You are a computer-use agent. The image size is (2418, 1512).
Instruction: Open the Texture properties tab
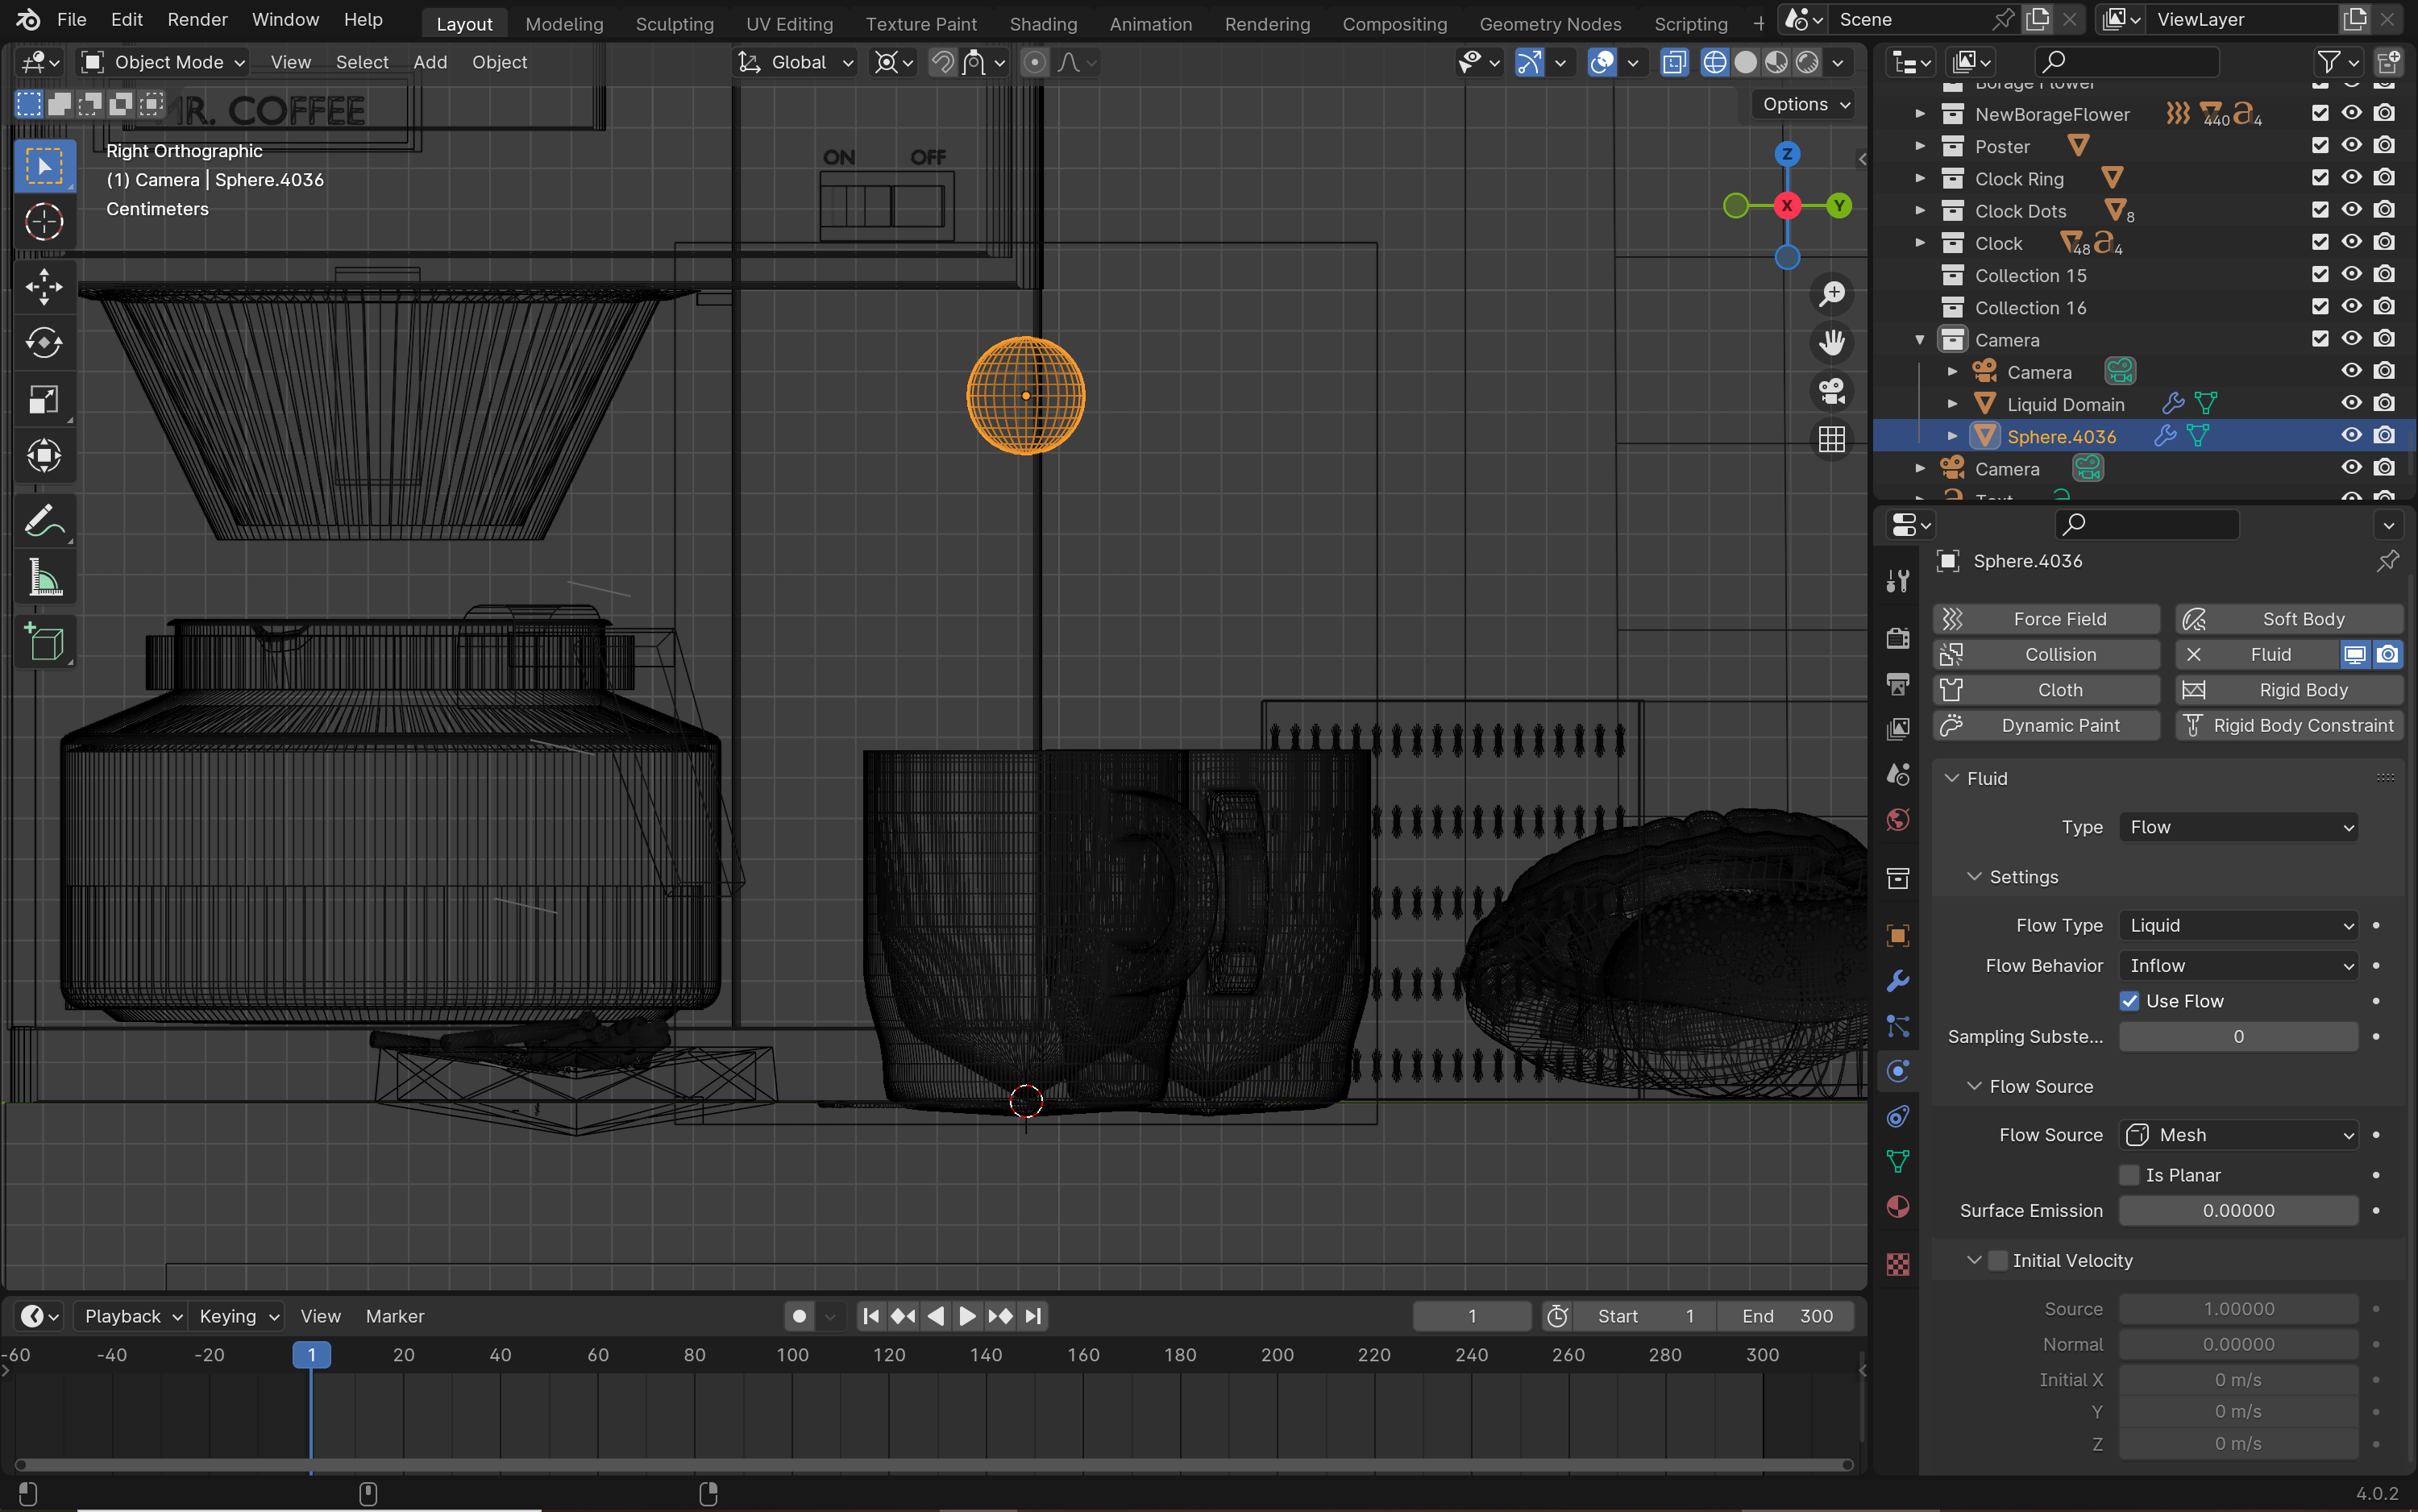pyautogui.click(x=1897, y=1264)
